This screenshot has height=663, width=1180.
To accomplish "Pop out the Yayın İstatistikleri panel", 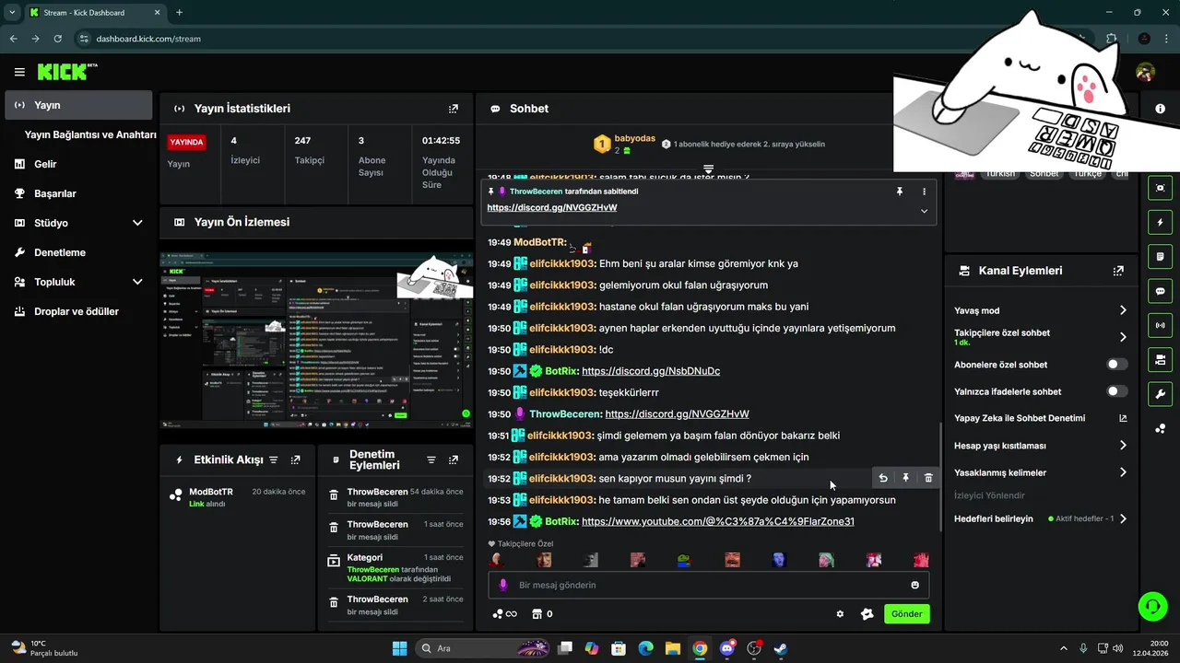I will coord(453,109).
